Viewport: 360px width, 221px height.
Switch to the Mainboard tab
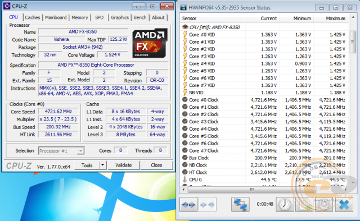56,17
